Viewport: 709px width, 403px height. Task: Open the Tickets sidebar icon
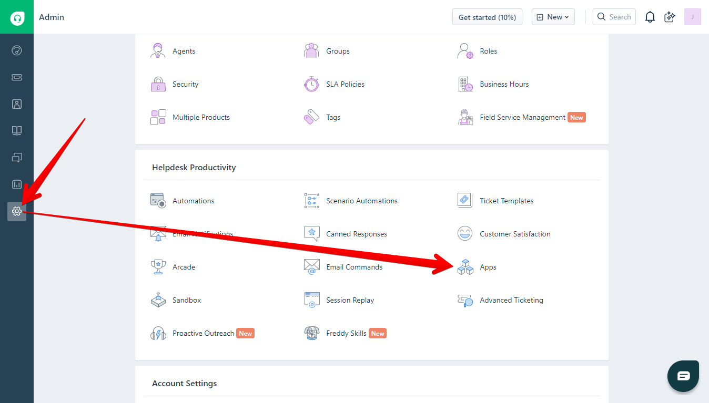pos(17,77)
